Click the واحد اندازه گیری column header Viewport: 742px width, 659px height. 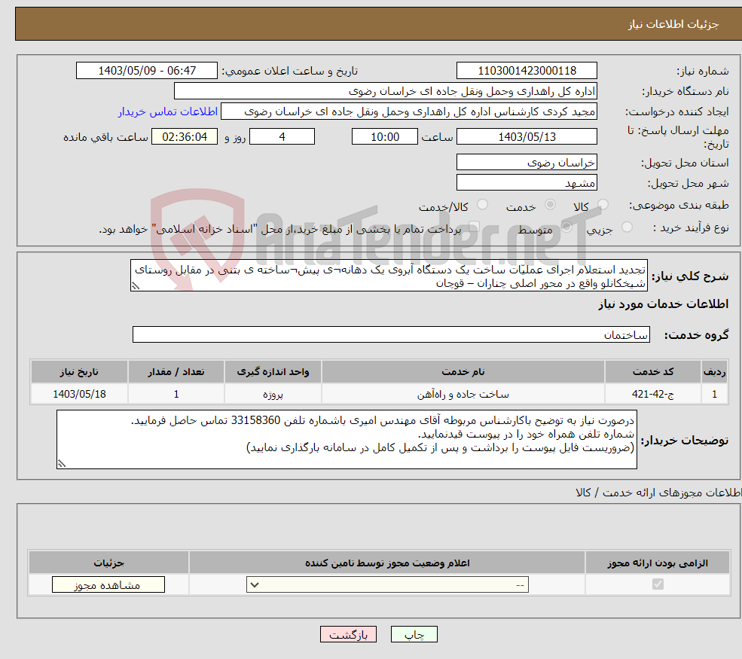pyautogui.click(x=273, y=372)
